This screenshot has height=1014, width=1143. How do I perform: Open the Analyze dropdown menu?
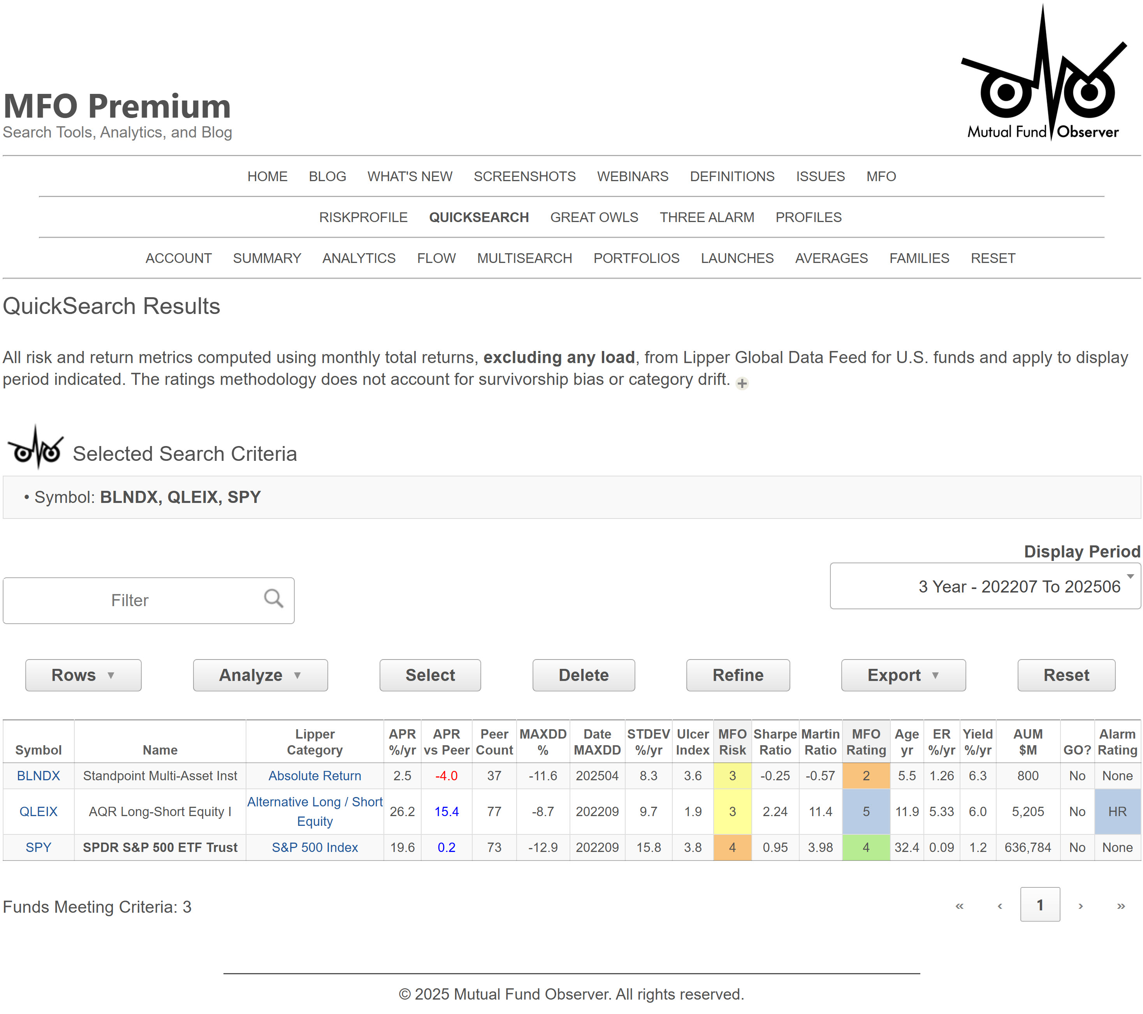[x=260, y=675]
